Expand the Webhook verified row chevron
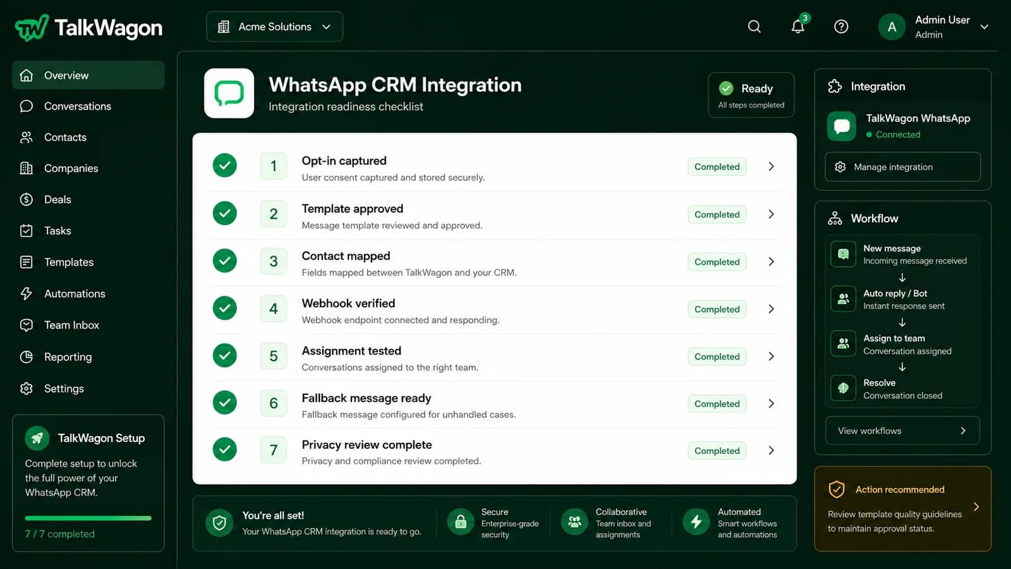Screen dimensions: 1011x569 click(x=771, y=309)
